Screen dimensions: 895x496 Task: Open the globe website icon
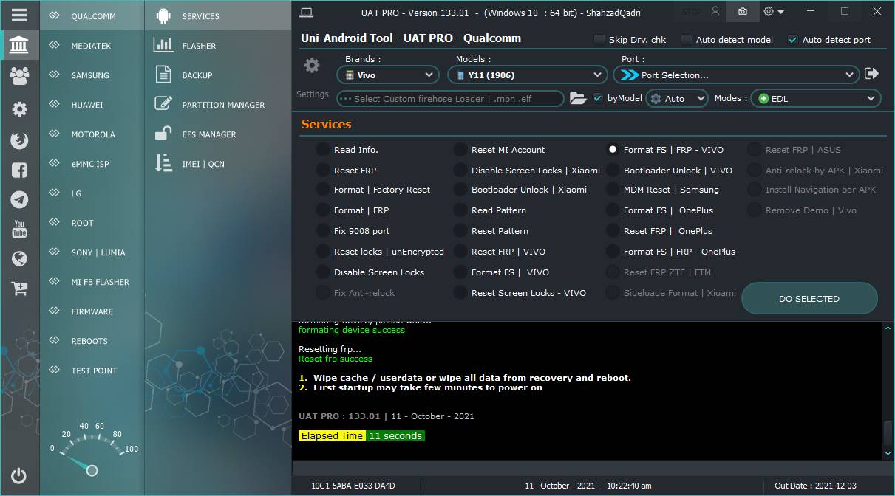coord(19,258)
